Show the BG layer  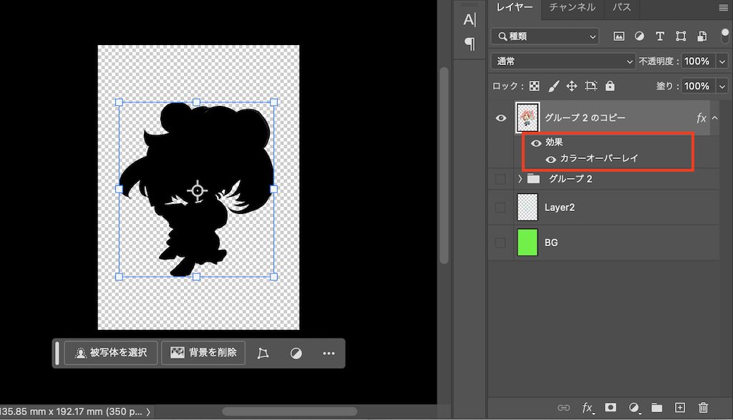pos(500,243)
